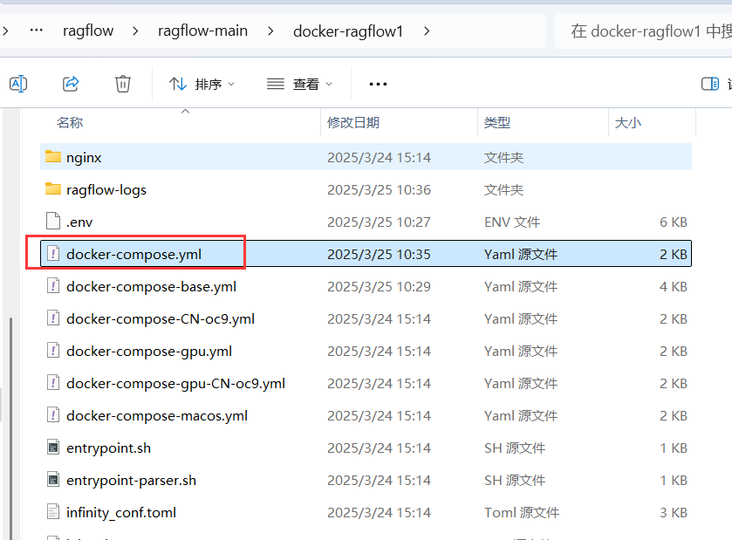
Task: Sort files by clicking the 名称 column header
Action: point(70,122)
